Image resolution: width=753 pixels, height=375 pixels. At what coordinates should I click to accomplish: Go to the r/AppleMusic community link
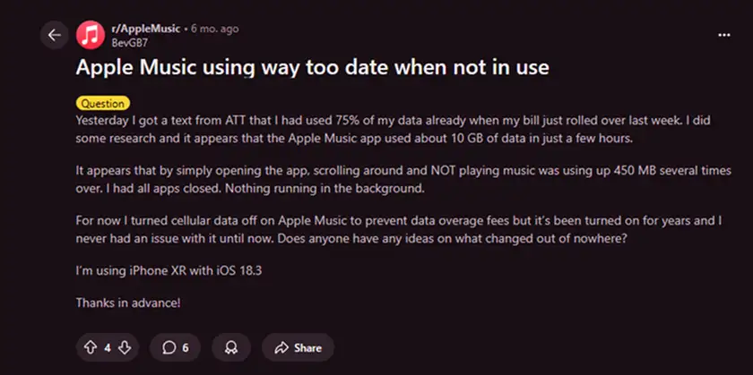click(143, 29)
